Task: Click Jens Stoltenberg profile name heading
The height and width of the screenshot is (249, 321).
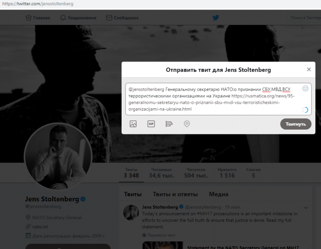Action: point(52,199)
